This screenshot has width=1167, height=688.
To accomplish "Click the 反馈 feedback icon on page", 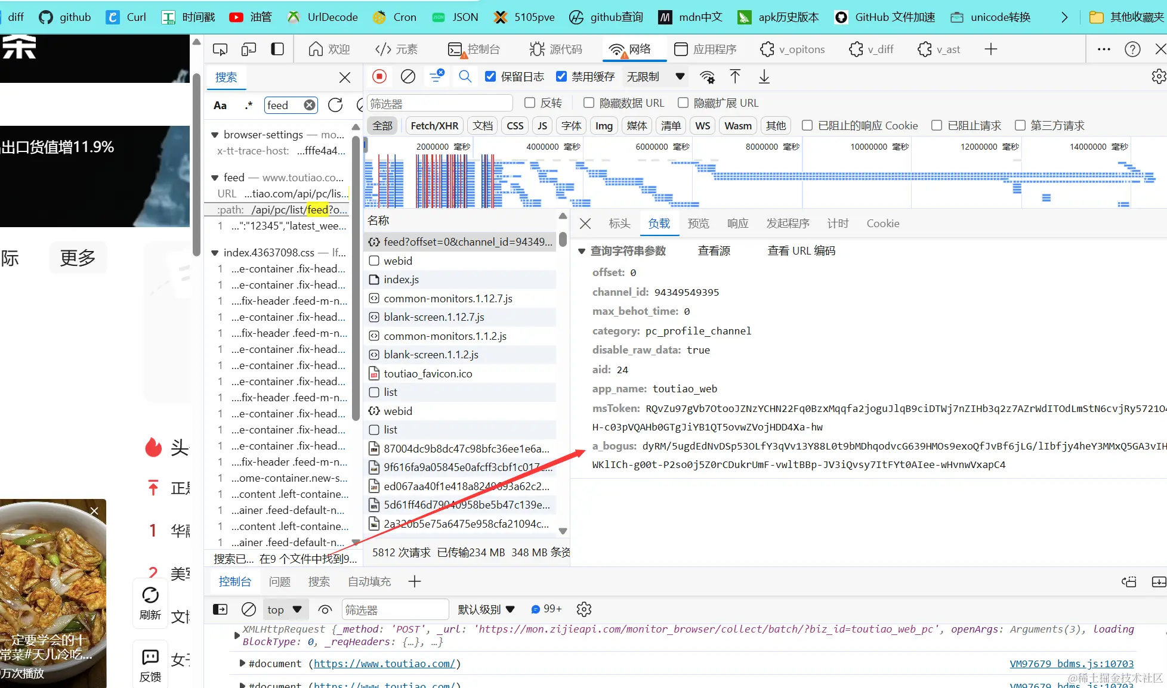I will click(x=150, y=665).
